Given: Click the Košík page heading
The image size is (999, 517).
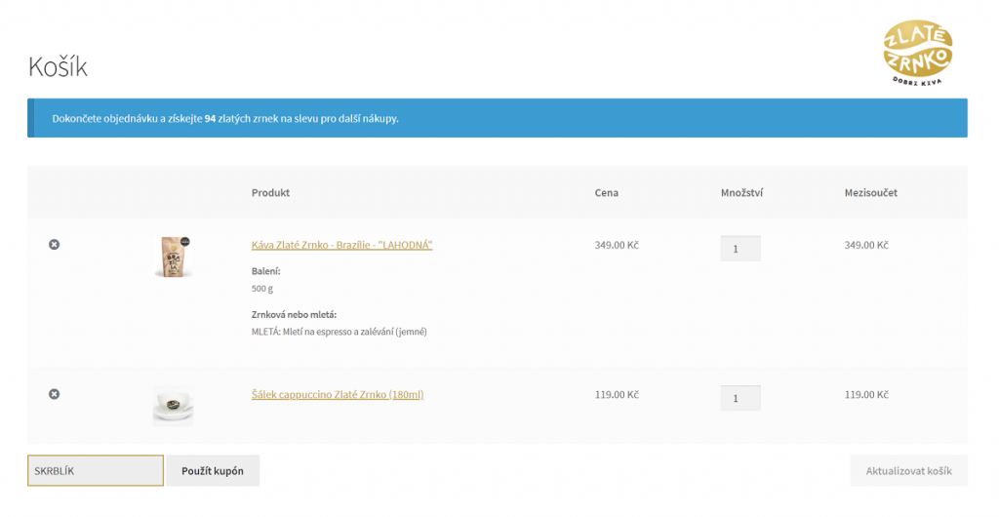Looking at the screenshot, I should (58, 66).
